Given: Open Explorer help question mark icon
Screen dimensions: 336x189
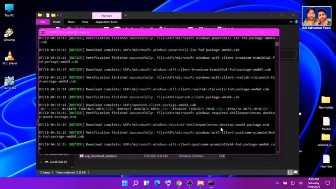Looking at the screenshot, I should (x=296, y=22).
